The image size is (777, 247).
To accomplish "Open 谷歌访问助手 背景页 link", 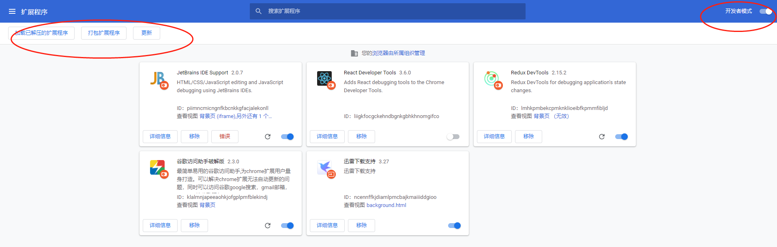I will [207, 205].
